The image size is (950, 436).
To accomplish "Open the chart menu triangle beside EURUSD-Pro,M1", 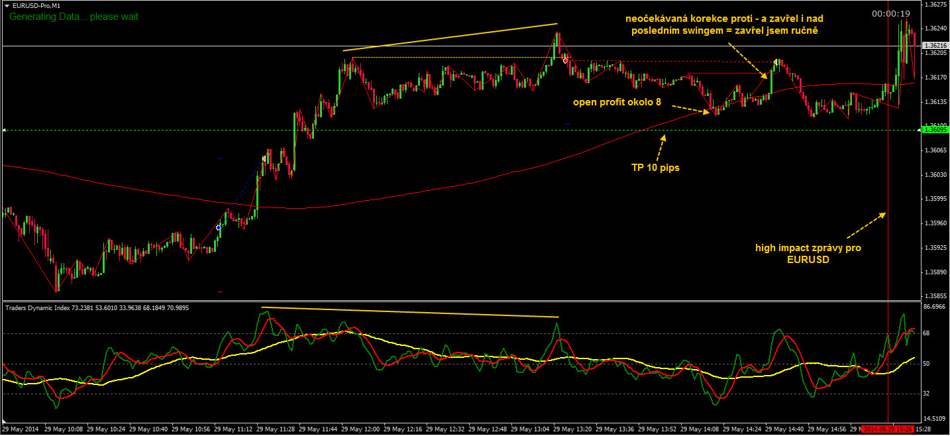I will tap(7, 5).
